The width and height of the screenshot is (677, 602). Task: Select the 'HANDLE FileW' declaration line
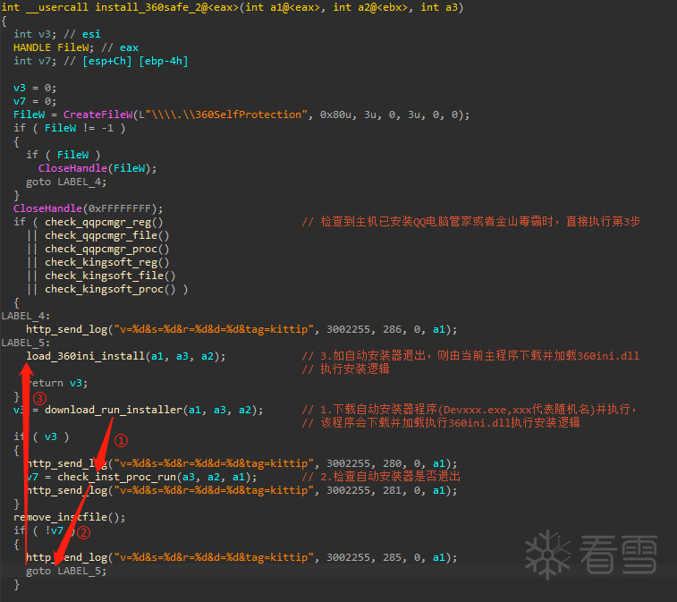pyautogui.click(x=76, y=47)
